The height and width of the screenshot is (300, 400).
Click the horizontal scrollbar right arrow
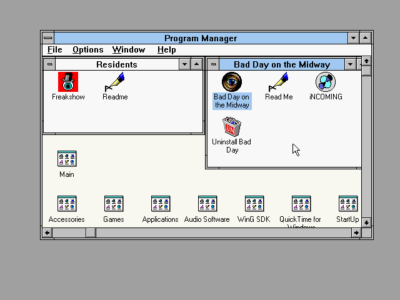pos(356,232)
